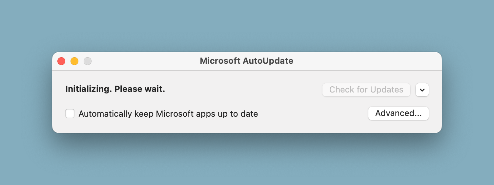Click the Check for Updates button

[x=366, y=90]
